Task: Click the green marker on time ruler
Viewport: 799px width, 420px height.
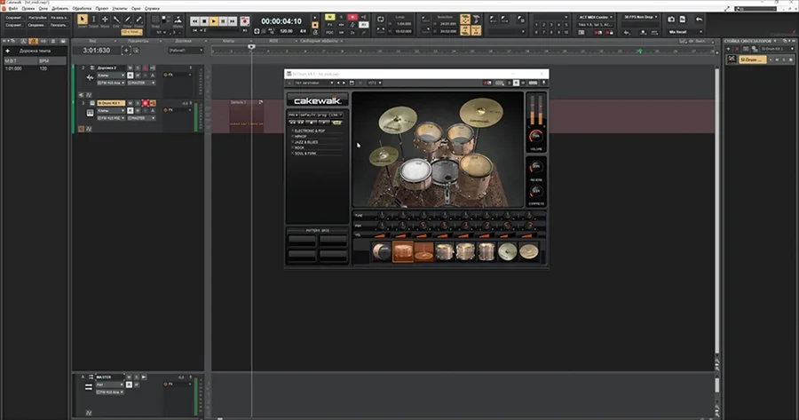Action: pyautogui.click(x=639, y=51)
